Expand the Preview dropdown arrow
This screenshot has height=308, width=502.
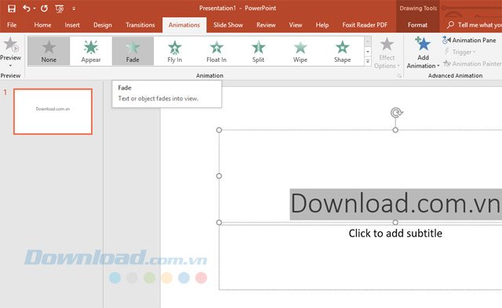(x=10, y=66)
